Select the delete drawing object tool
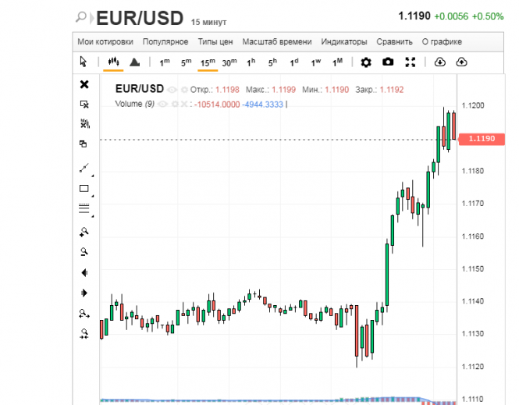519x405 pixels. [84, 105]
